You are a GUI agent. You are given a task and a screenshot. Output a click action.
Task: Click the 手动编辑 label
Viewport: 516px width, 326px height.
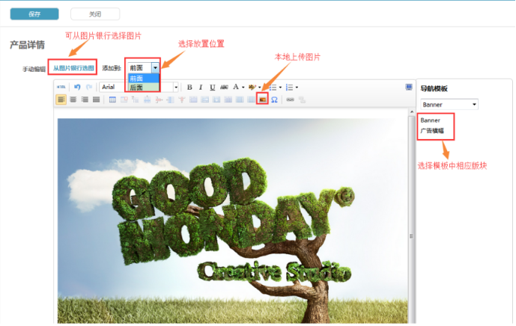[34, 69]
